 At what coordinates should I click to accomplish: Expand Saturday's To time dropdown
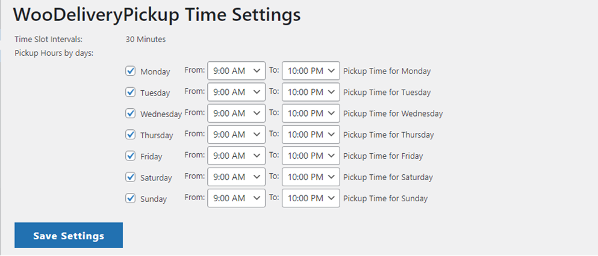[311, 177]
